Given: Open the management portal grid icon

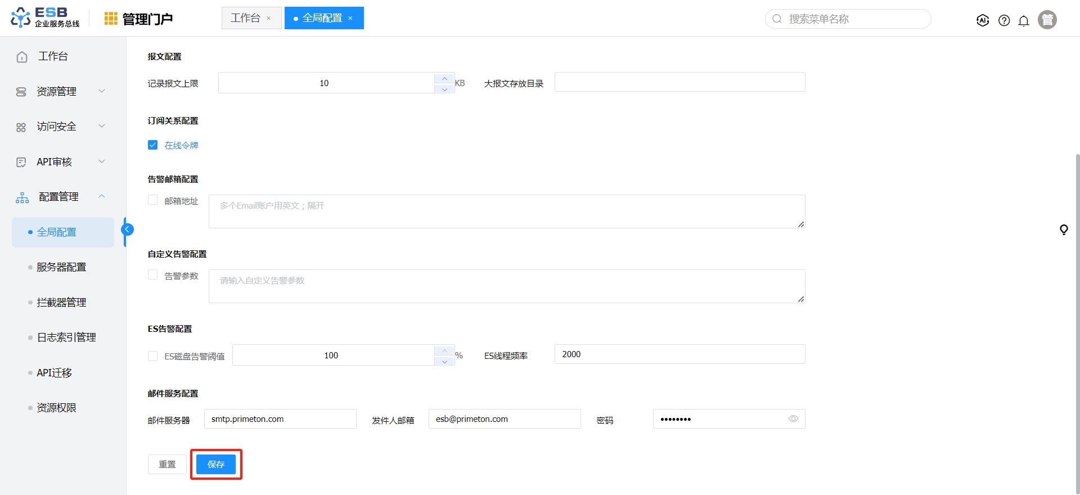Looking at the screenshot, I should point(111,19).
